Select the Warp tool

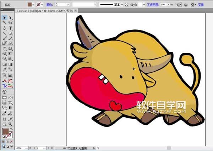click(x=4, y=54)
